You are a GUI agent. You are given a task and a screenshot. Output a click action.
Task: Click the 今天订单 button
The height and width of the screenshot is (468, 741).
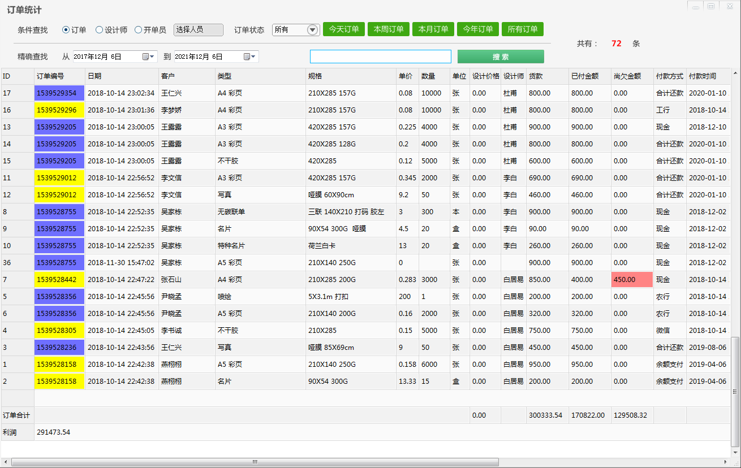344,29
